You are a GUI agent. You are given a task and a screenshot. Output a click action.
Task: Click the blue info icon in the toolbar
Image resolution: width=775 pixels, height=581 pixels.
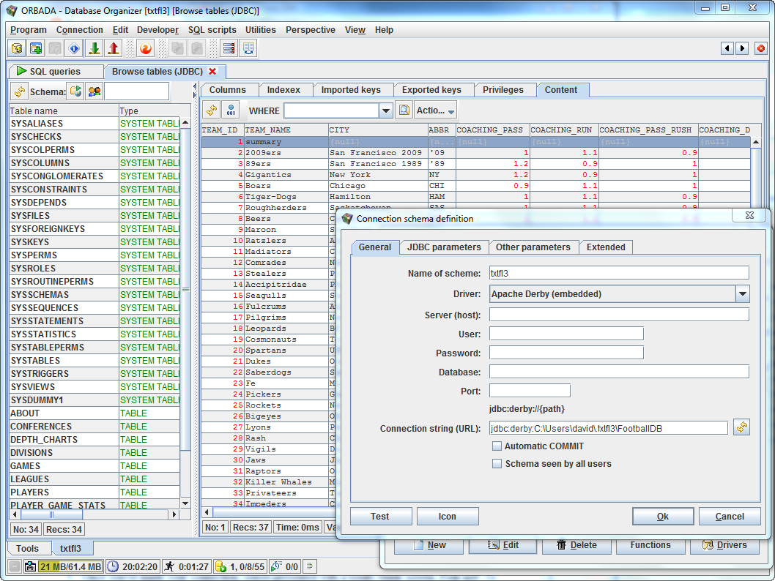coord(74,49)
